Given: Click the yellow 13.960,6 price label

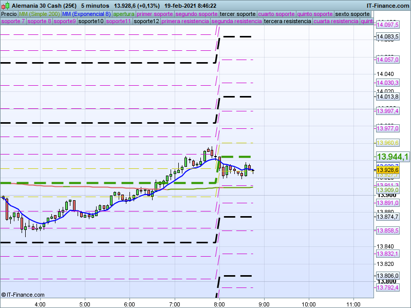Looking at the screenshot, I should tap(387, 143).
